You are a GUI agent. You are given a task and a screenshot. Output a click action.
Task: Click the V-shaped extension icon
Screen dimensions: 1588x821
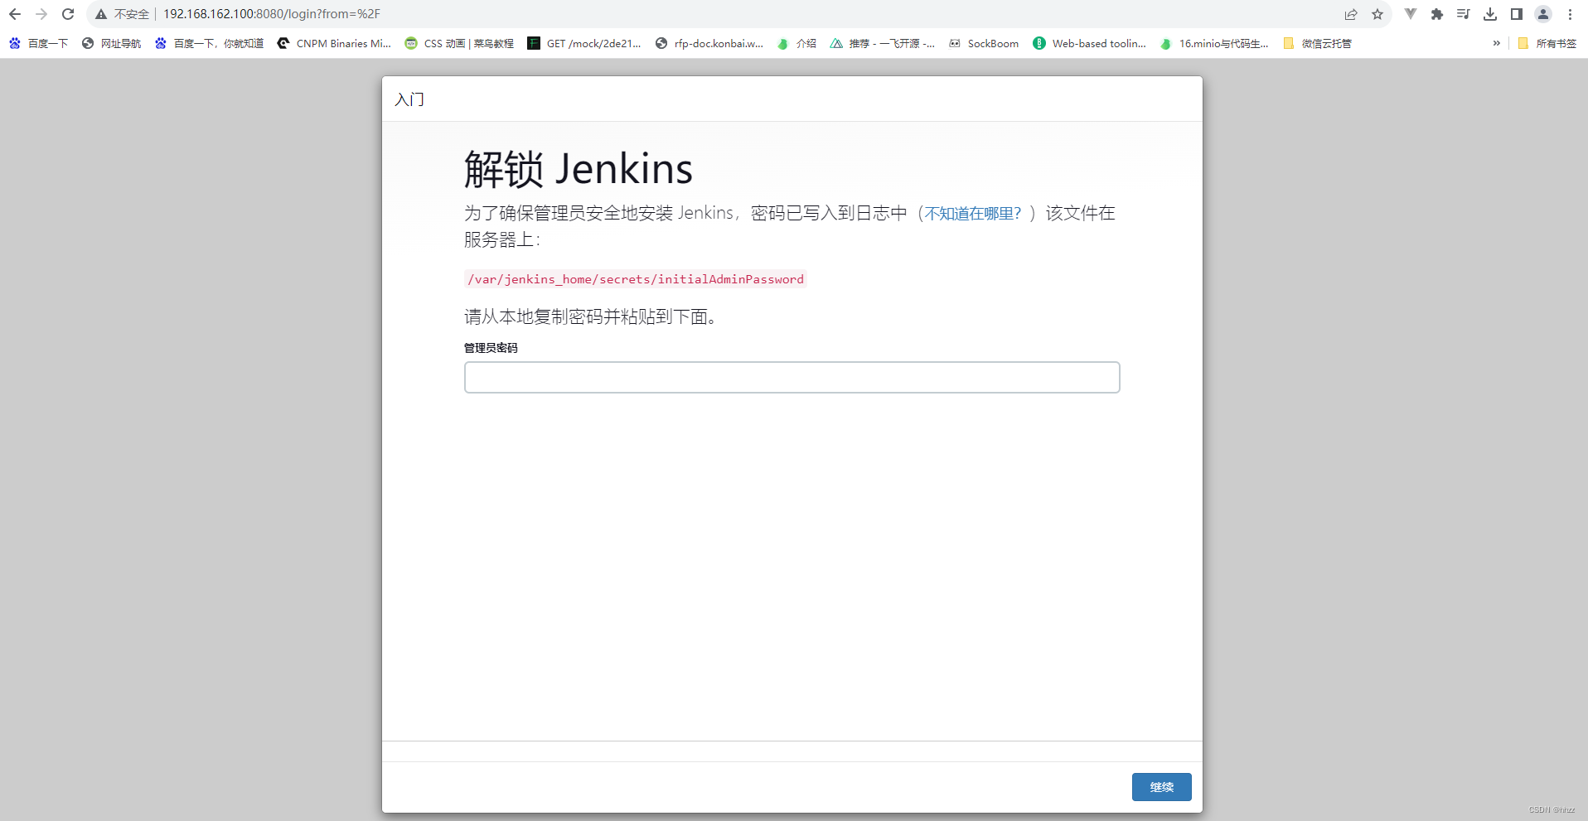1411,14
